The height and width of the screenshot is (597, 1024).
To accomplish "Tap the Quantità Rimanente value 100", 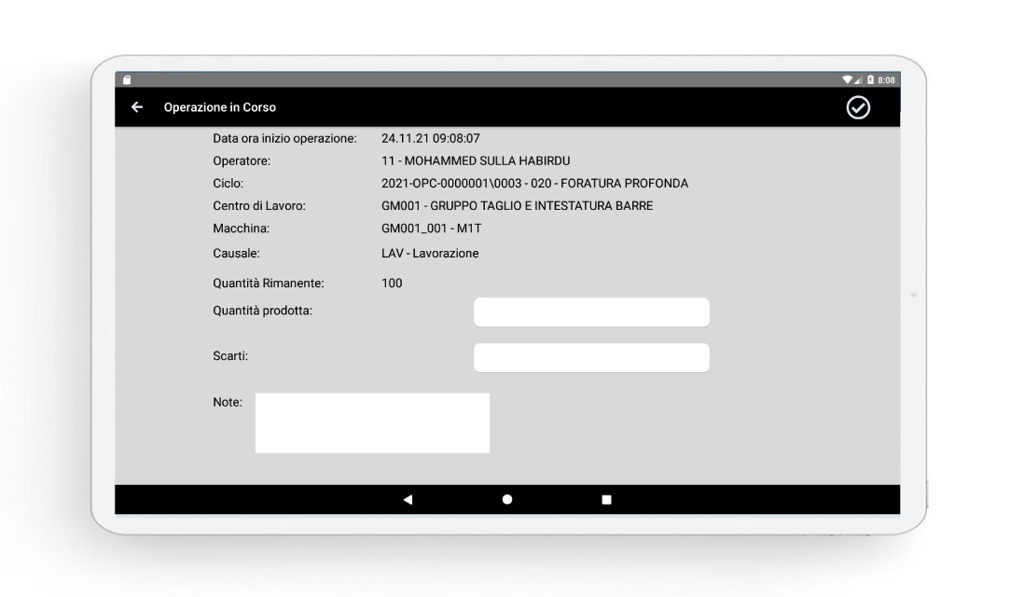I will click(392, 283).
